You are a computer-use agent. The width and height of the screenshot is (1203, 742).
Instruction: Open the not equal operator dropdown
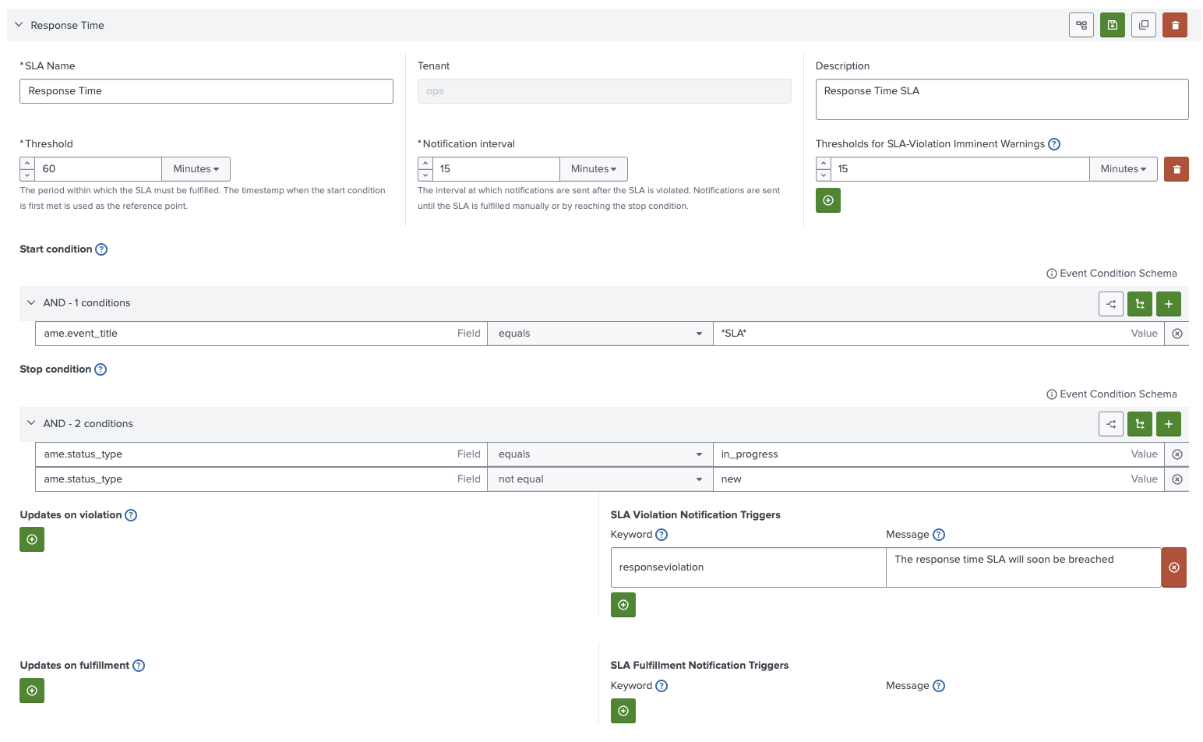pyautogui.click(x=599, y=479)
